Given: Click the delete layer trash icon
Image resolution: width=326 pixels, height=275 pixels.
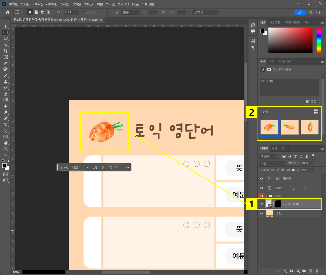Looking at the screenshot, I should click(316, 272).
